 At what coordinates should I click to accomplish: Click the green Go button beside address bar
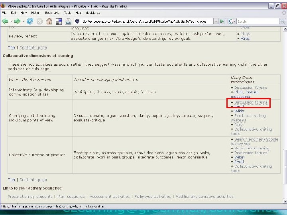(223, 21)
